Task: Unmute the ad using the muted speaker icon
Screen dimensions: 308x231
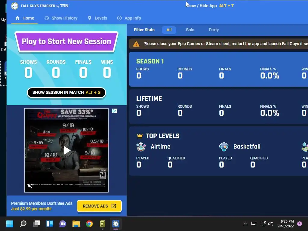Action: (30, 186)
